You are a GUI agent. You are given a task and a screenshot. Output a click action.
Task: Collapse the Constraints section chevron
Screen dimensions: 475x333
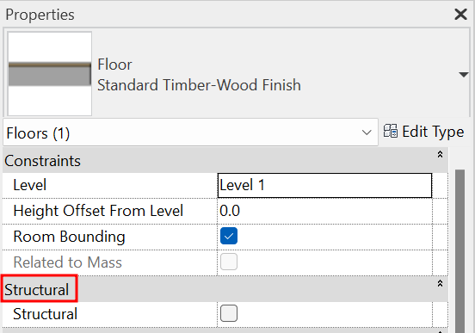point(440,154)
